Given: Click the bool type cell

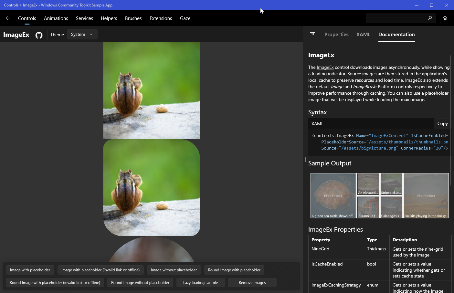Looking at the screenshot, I should tap(377, 270).
